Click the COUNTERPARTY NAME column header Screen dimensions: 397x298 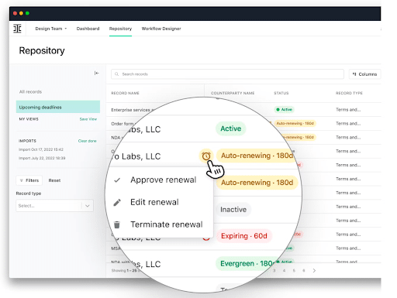tap(233, 93)
